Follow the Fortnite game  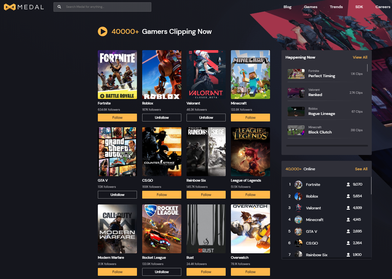(x=117, y=118)
